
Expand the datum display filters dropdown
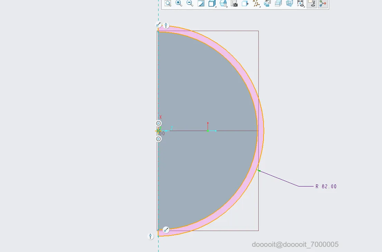coord(256,3)
